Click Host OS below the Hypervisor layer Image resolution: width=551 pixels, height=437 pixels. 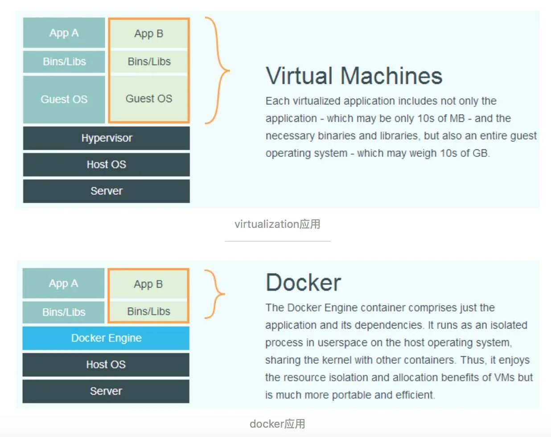[x=107, y=165]
